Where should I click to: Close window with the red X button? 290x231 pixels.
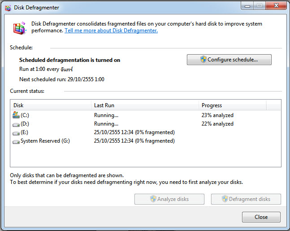click(276, 6)
